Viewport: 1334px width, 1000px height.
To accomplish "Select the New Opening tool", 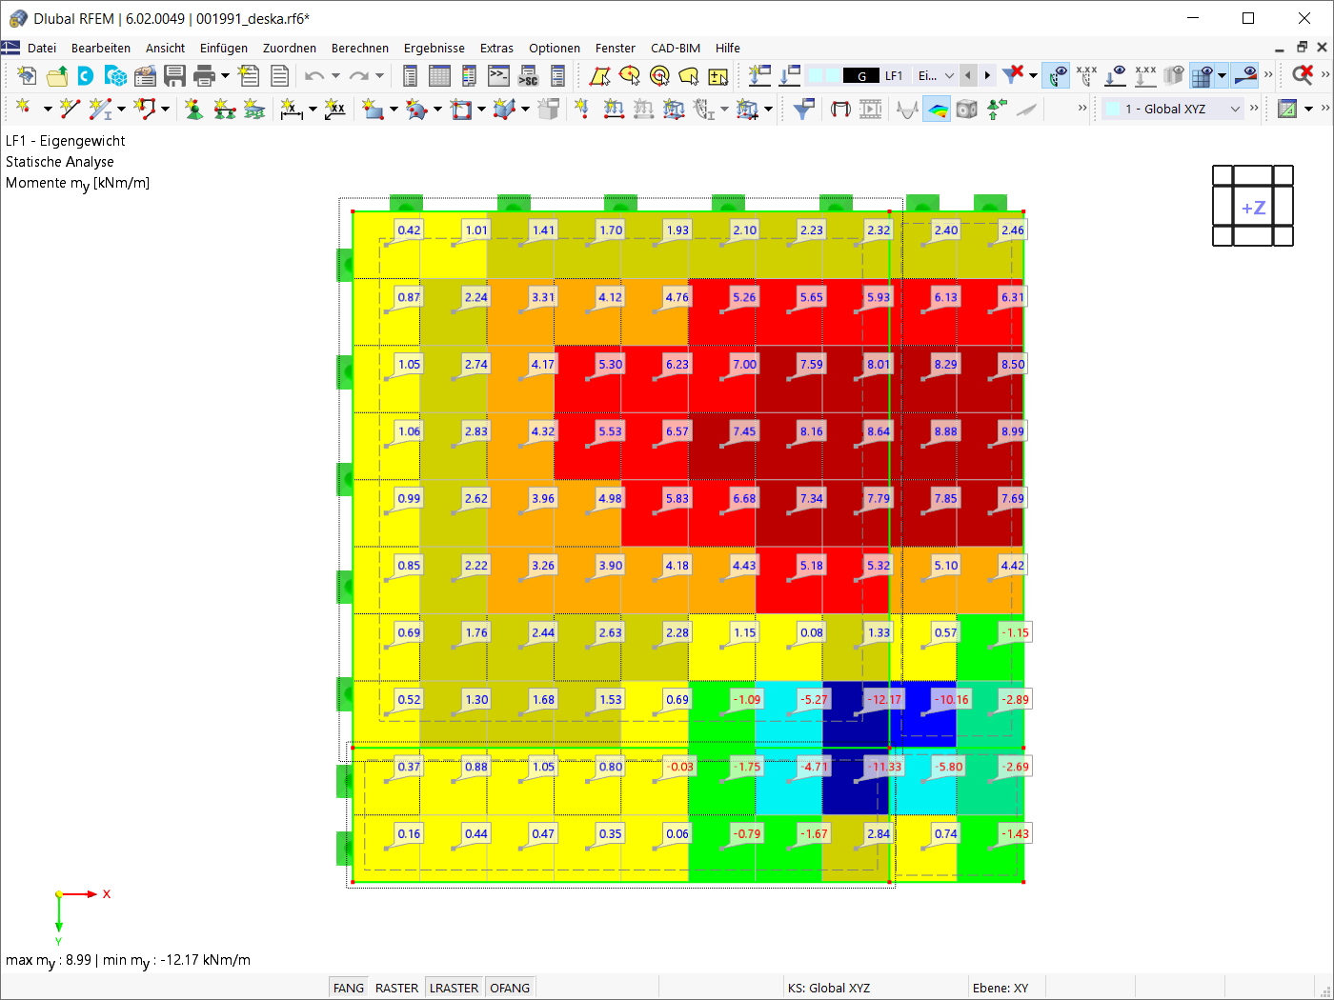I will coord(461,109).
